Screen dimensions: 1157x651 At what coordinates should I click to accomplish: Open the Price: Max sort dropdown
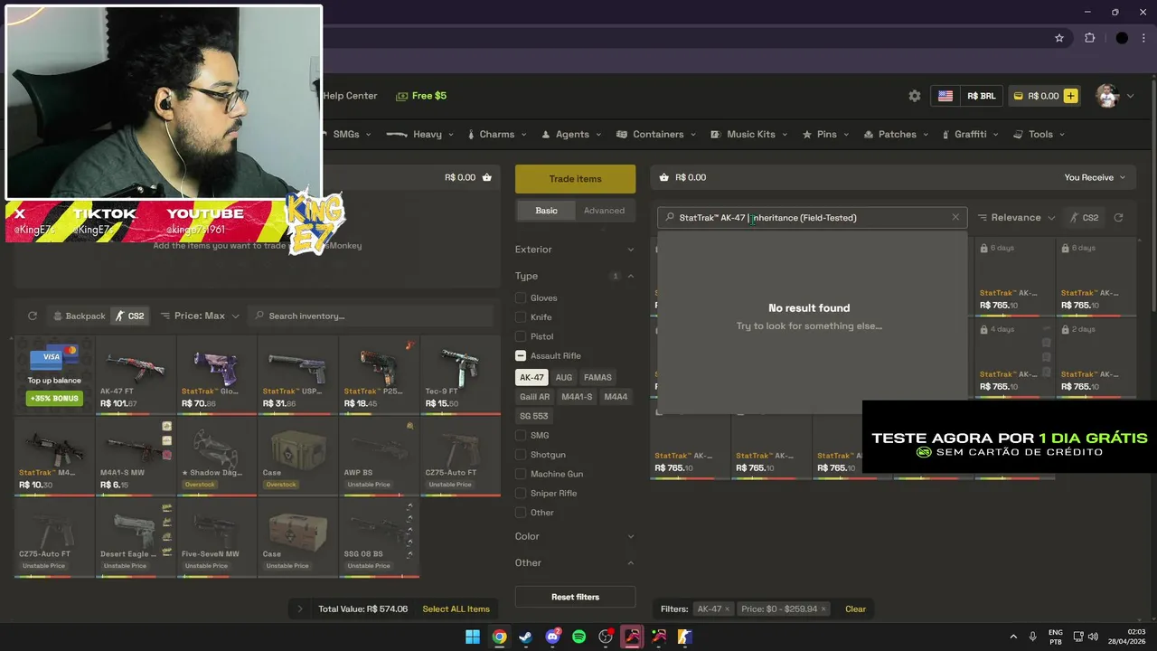[x=200, y=316]
